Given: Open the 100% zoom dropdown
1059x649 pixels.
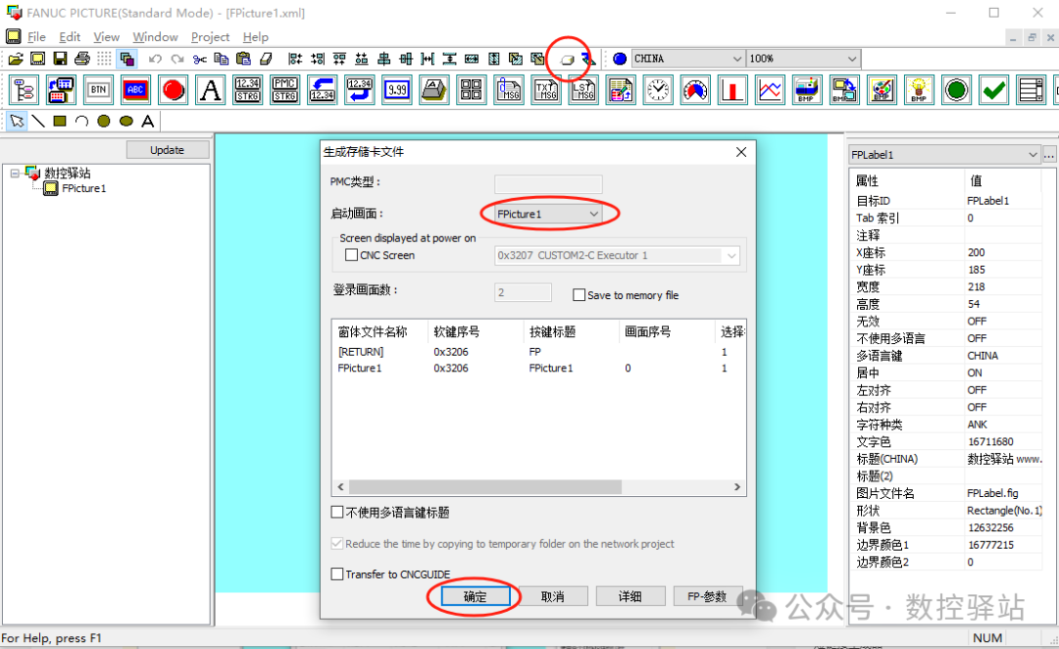Looking at the screenshot, I should (x=803, y=59).
